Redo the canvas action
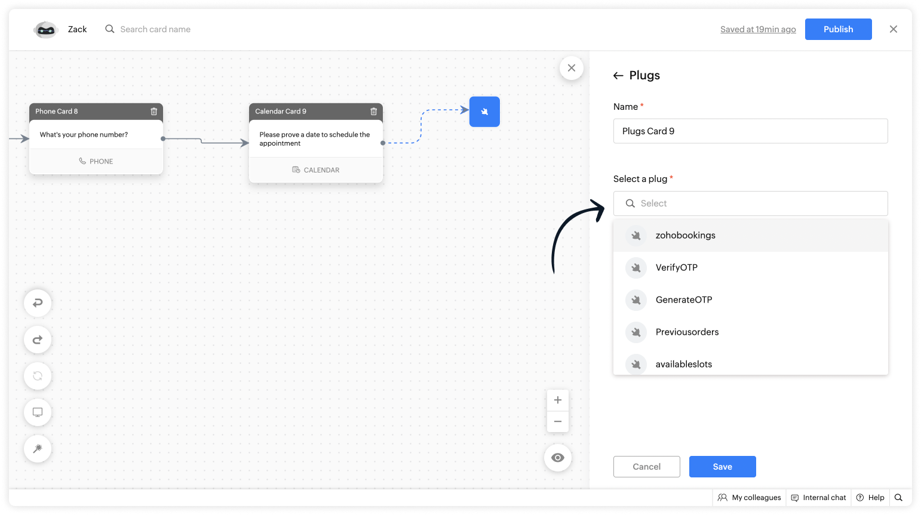 pos(38,340)
